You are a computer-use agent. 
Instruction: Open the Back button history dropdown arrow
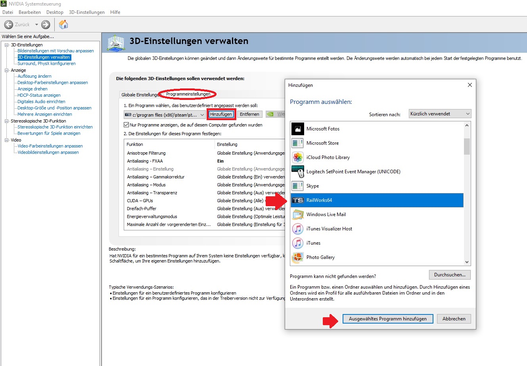coord(36,25)
